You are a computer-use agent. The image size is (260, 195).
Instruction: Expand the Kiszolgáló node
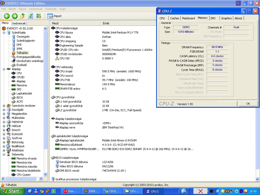point(4,110)
